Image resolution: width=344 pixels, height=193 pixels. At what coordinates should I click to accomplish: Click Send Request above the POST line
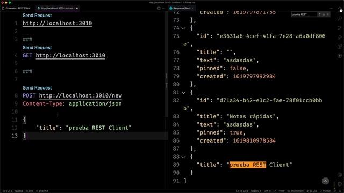coord(37,88)
